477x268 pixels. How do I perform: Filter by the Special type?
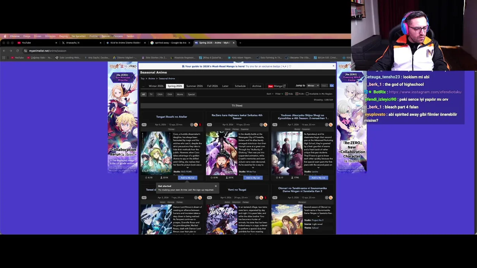point(191,94)
